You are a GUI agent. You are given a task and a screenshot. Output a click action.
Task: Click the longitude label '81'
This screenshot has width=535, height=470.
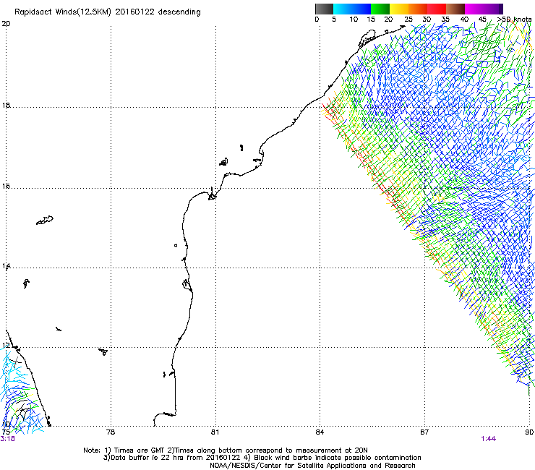(x=215, y=432)
